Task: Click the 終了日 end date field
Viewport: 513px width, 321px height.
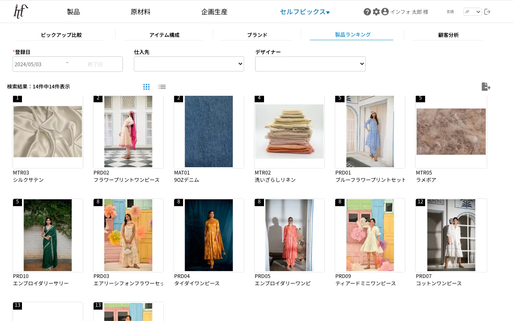Action: 95,64
